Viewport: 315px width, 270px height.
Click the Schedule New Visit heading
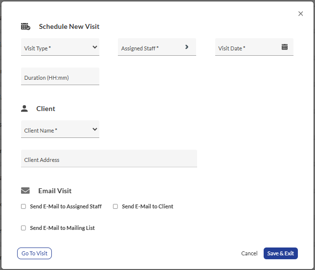(x=69, y=26)
